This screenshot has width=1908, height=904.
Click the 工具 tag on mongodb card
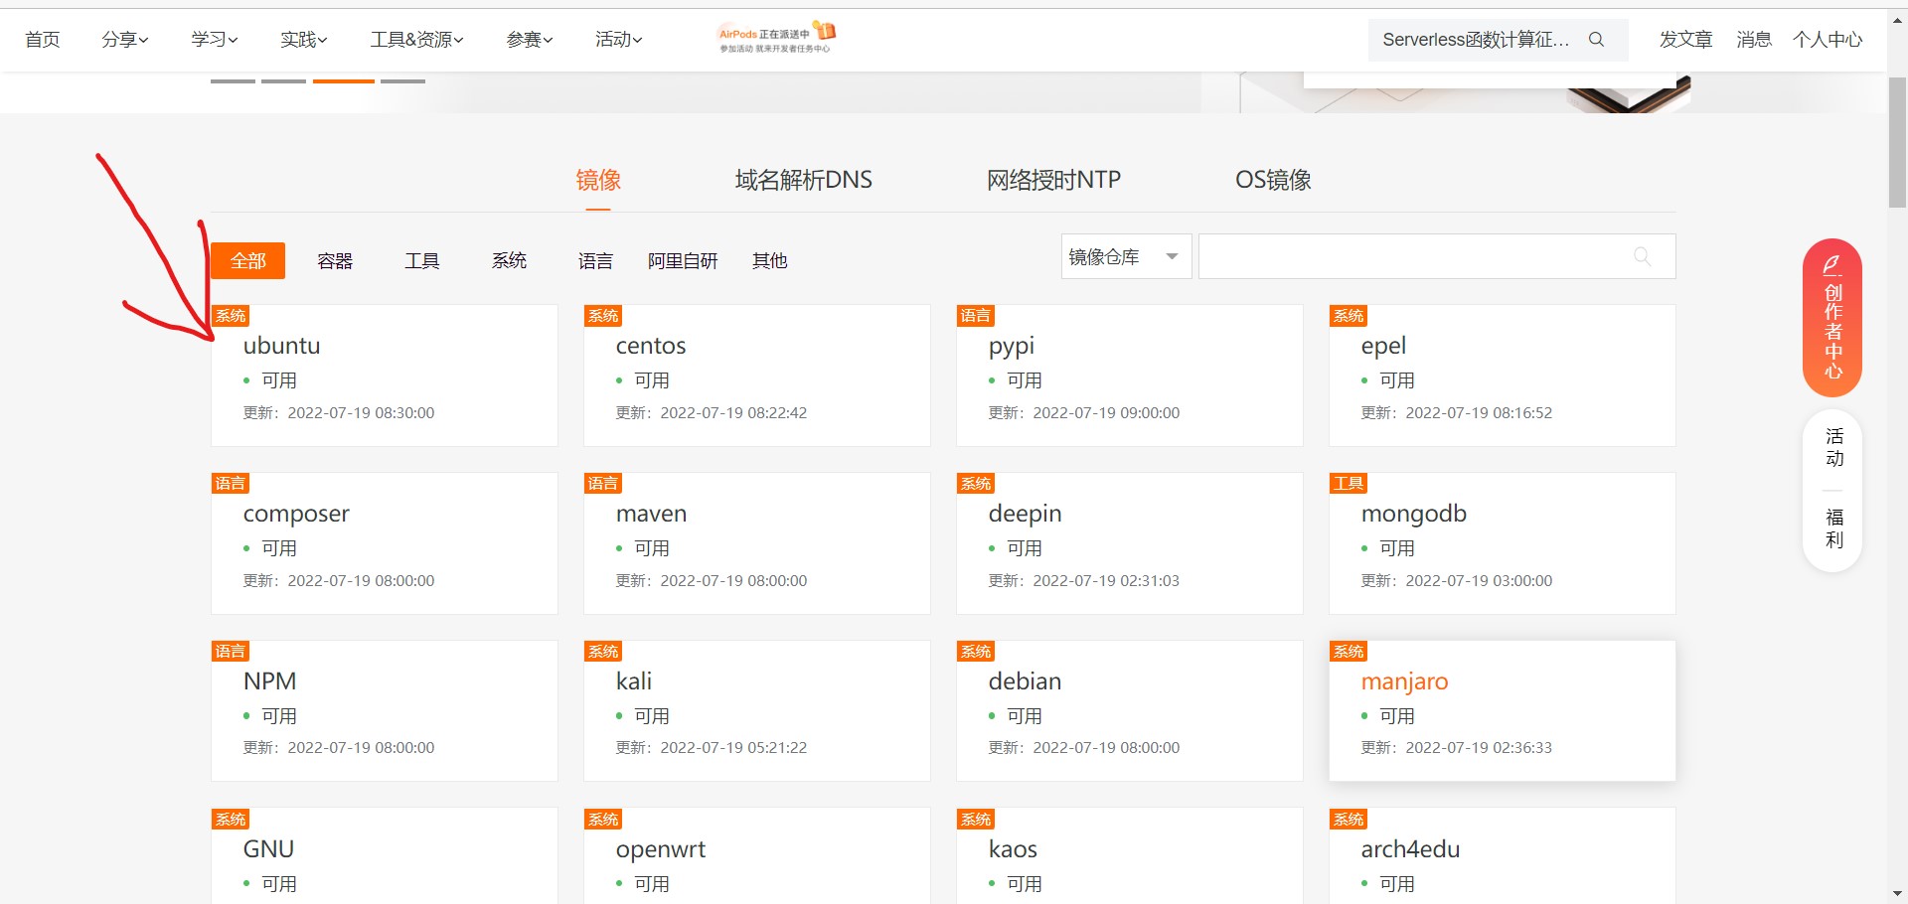(1349, 484)
